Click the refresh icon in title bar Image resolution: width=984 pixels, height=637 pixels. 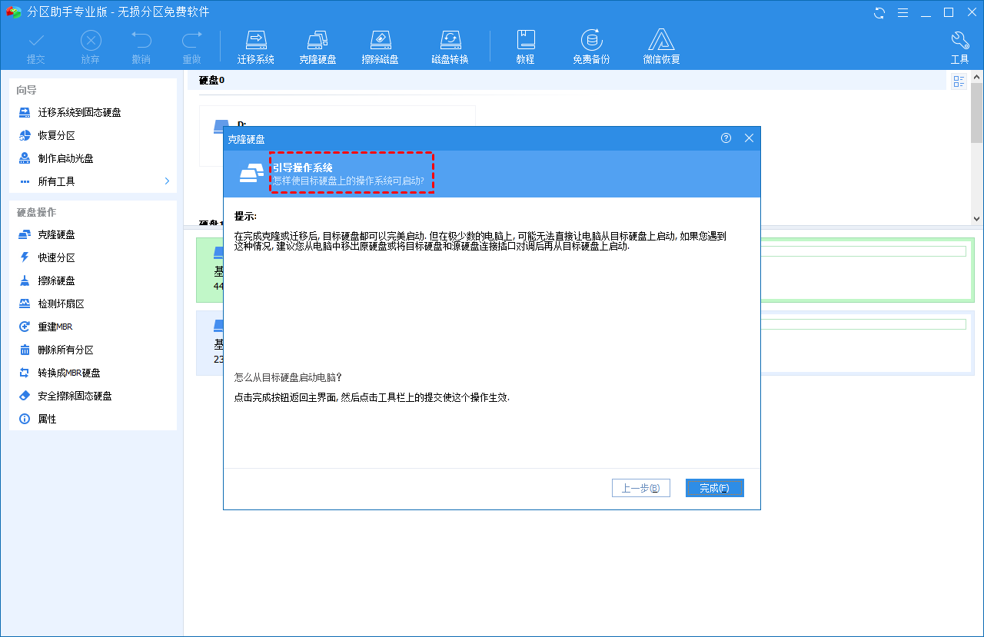click(880, 12)
